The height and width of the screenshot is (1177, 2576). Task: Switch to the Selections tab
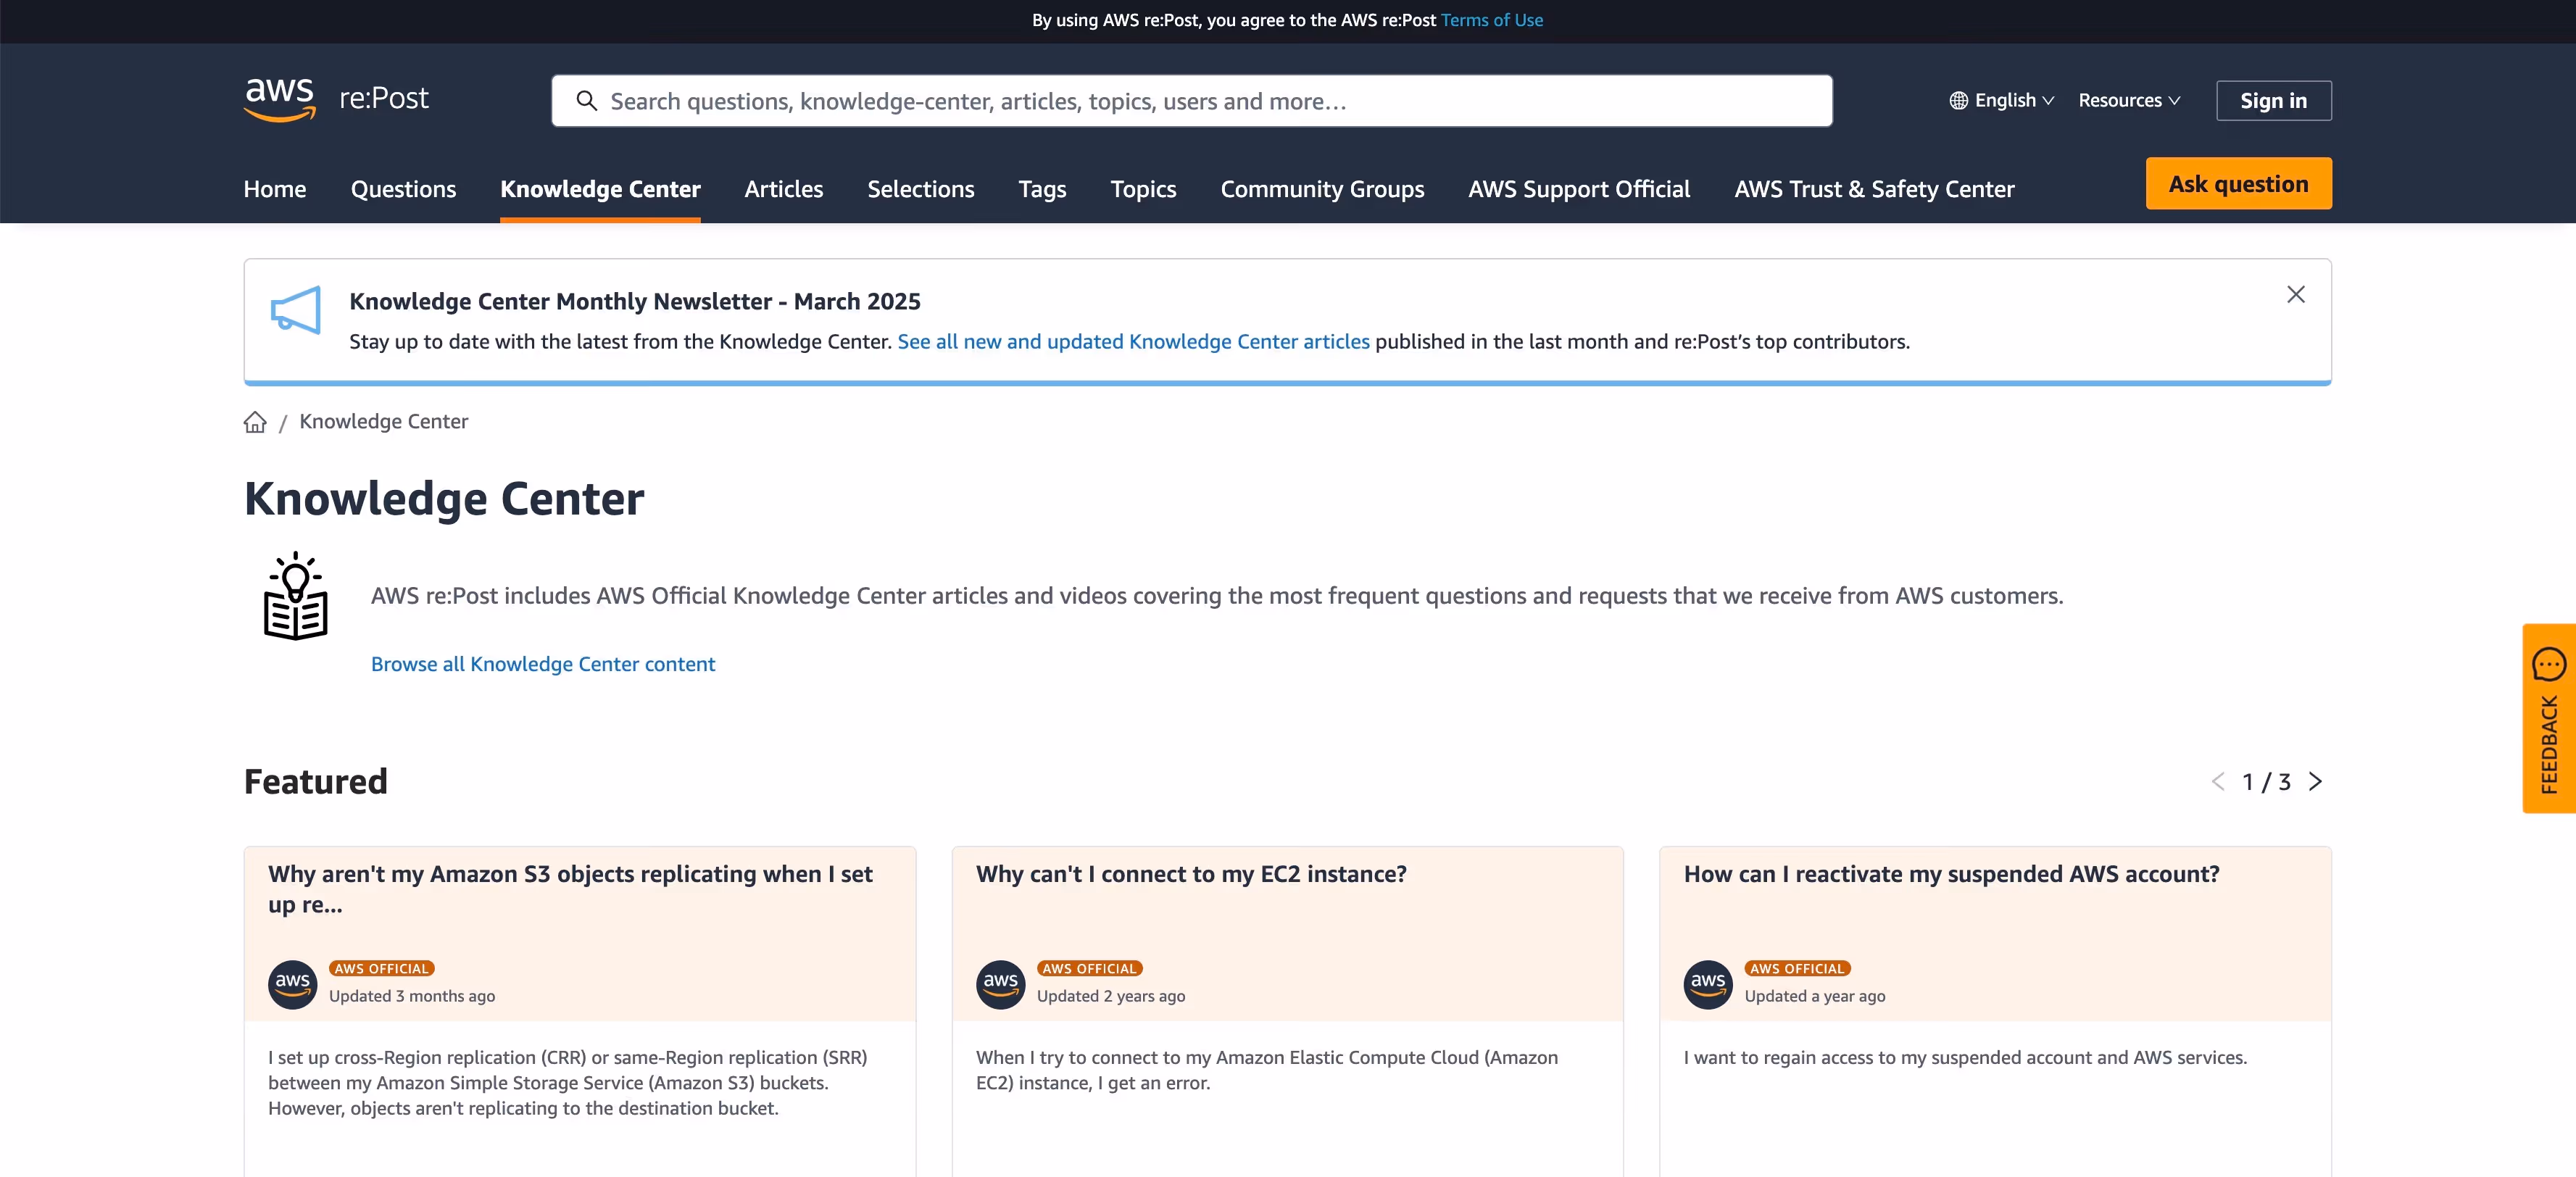pos(920,189)
